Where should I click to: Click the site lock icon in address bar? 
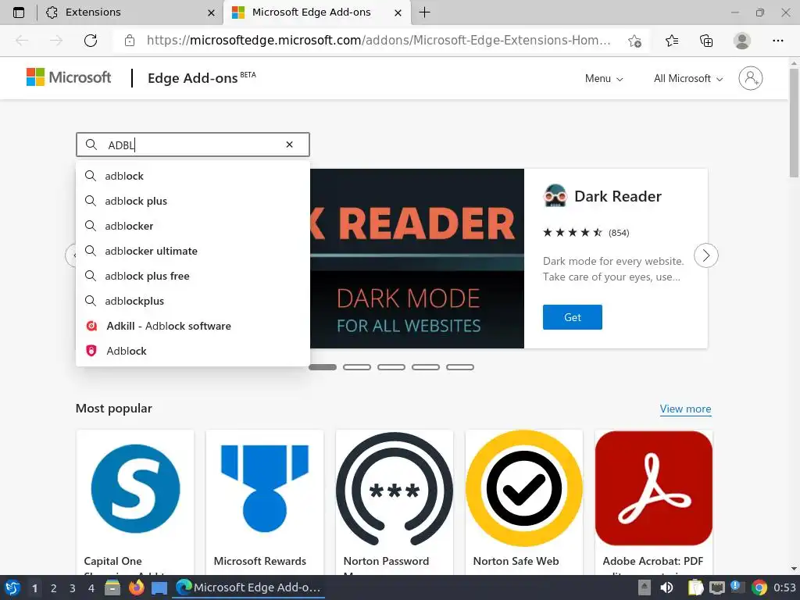[x=130, y=41]
